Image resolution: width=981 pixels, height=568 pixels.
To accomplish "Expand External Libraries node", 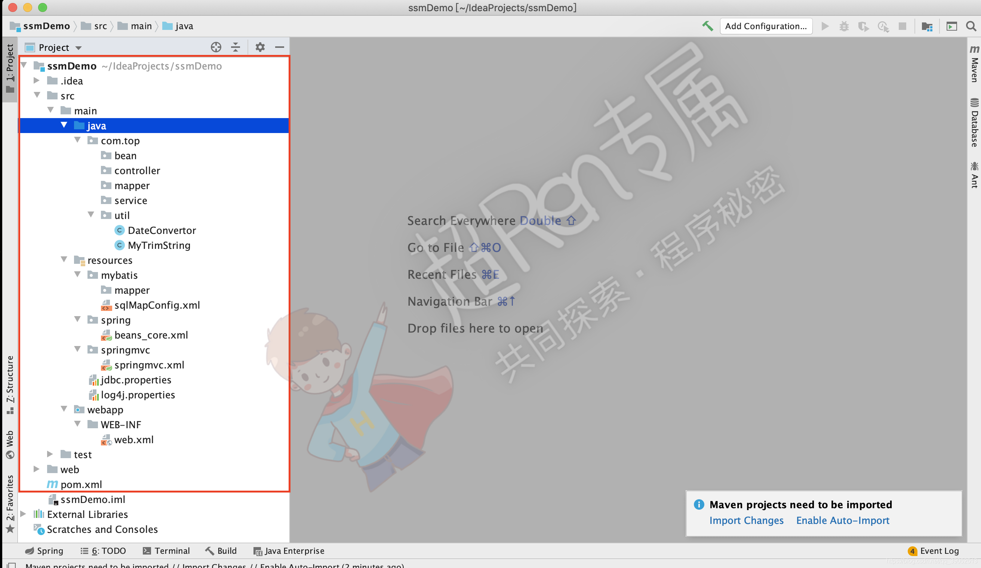I will click(23, 514).
